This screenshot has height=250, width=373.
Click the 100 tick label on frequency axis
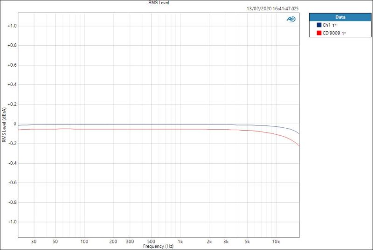coord(84,242)
